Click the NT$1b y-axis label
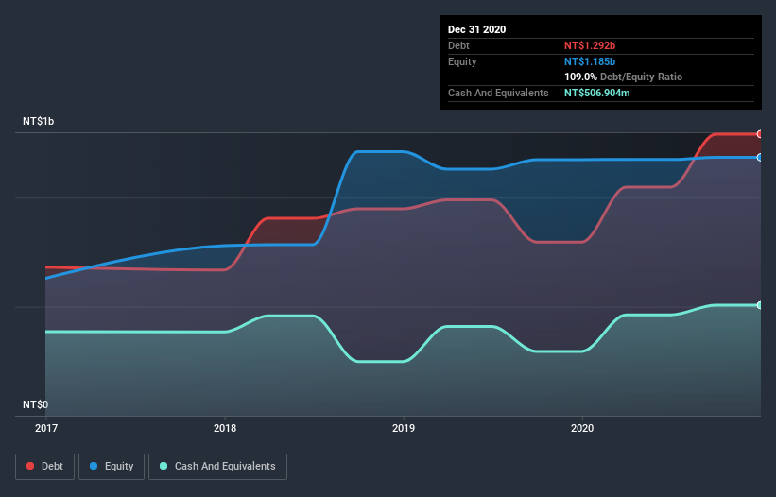The image size is (776, 497). (38, 121)
